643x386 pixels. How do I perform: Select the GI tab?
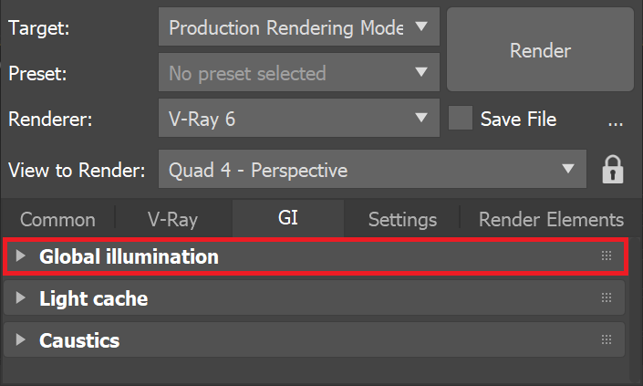[x=288, y=218]
